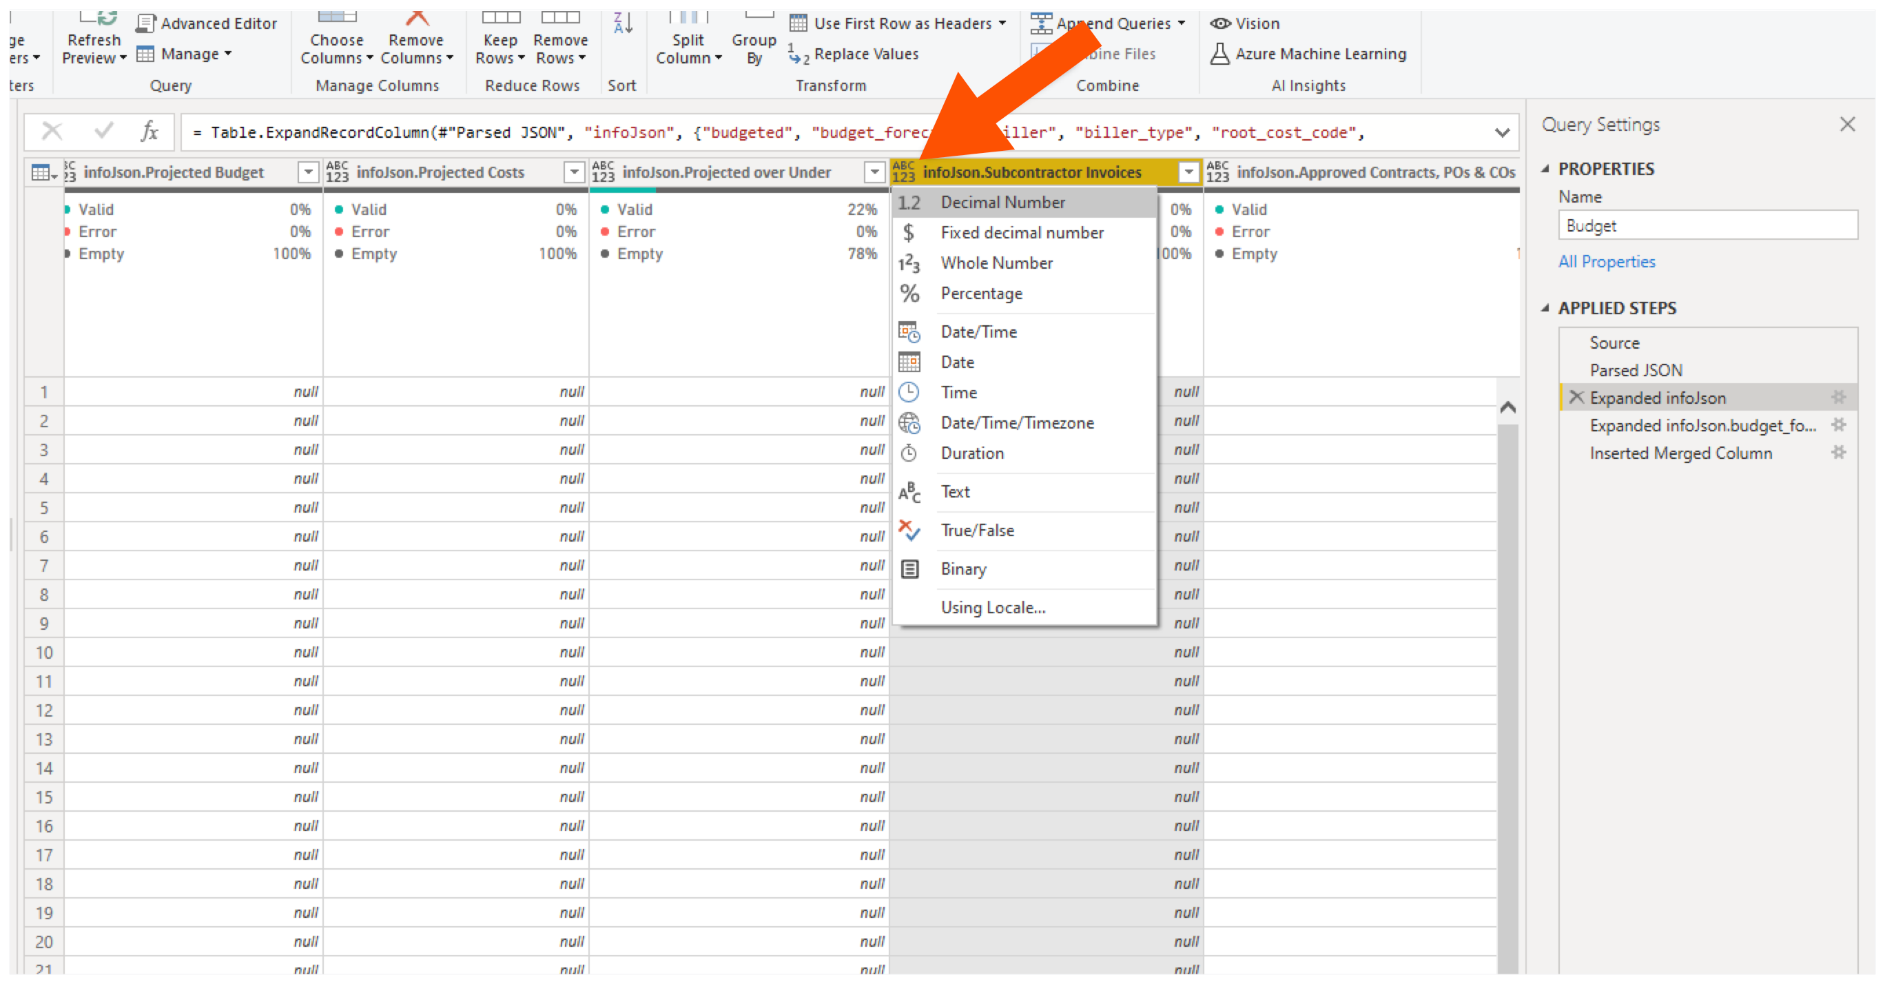This screenshot has height=984, width=1885.
Task: Close the Query Settings pane
Action: click(1847, 125)
